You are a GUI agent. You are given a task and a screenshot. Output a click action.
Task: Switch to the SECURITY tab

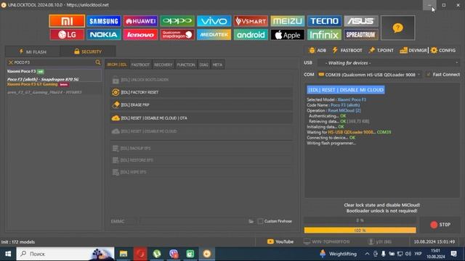[x=88, y=51]
